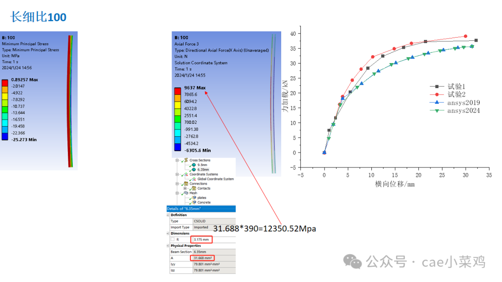Click red swatch at 0.89257 Max legend

coord(5,83)
